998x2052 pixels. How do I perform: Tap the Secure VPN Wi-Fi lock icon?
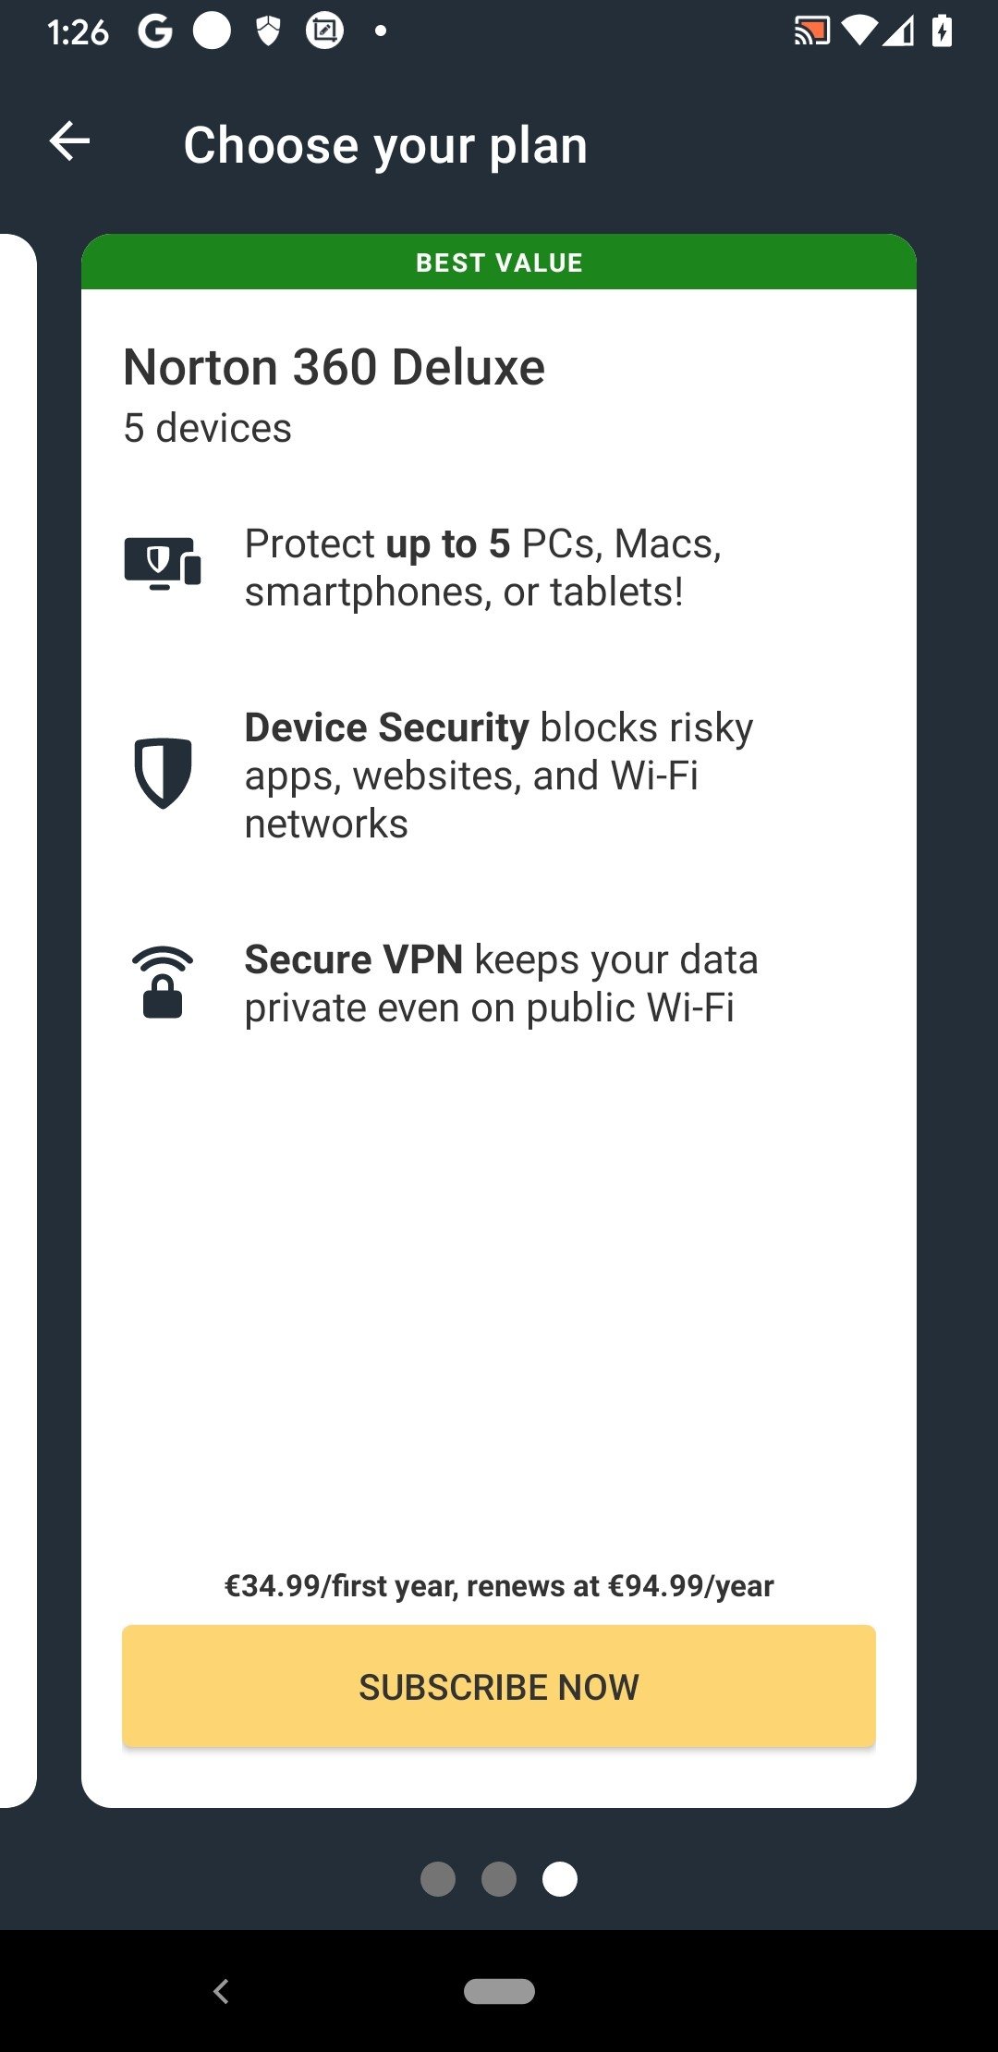tap(163, 983)
